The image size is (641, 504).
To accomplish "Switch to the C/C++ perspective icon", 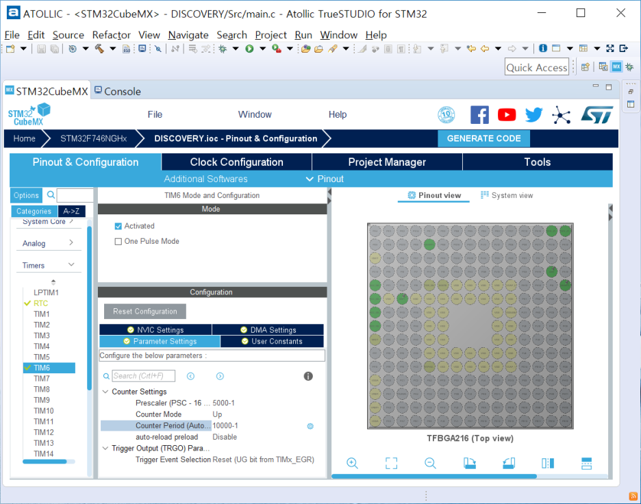I will pyautogui.click(x=603, y=66).
